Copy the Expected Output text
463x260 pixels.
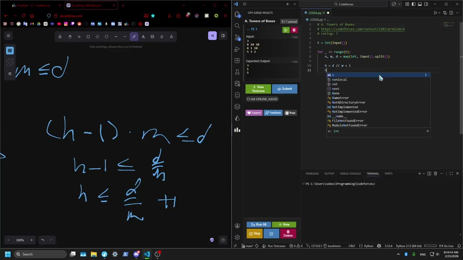(x=295, y=61)
